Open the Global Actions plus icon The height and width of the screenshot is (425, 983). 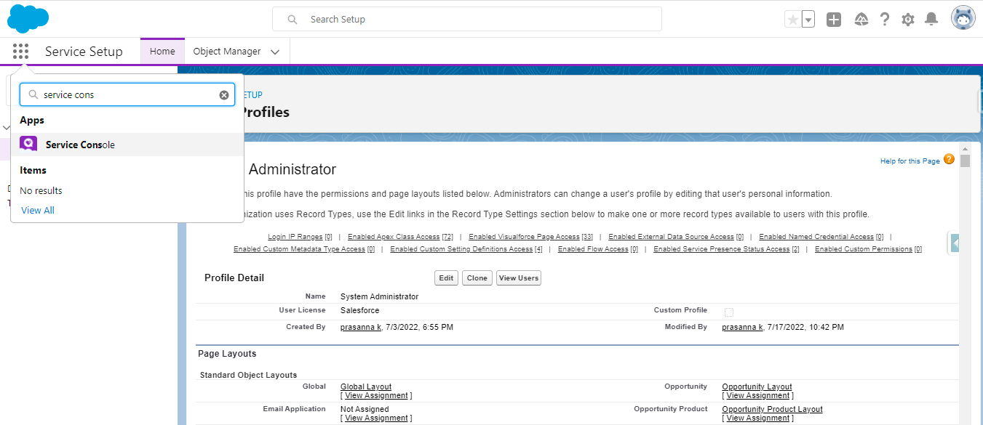tap(834, 20)
